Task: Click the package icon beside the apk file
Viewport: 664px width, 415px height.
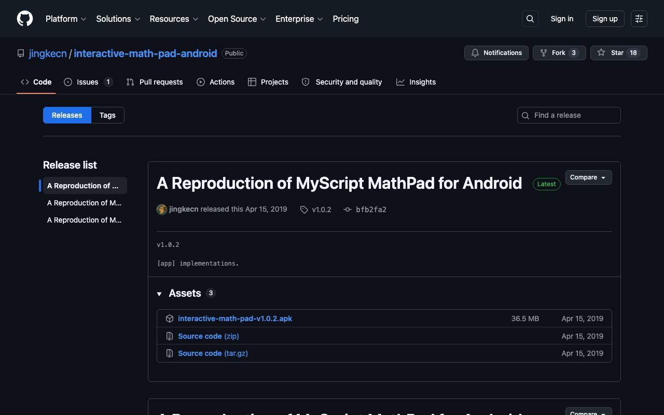Action: (170, 319)
